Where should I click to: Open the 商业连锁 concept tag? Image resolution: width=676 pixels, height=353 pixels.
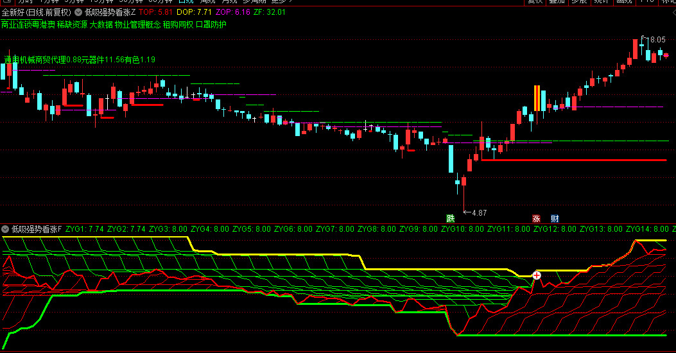(16, 24)
